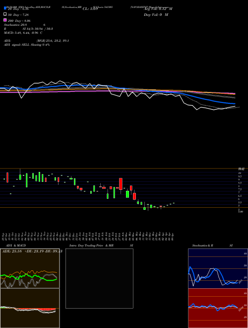
Task: Click the ADX (MGR) values line
Action: tap(36, 41)
